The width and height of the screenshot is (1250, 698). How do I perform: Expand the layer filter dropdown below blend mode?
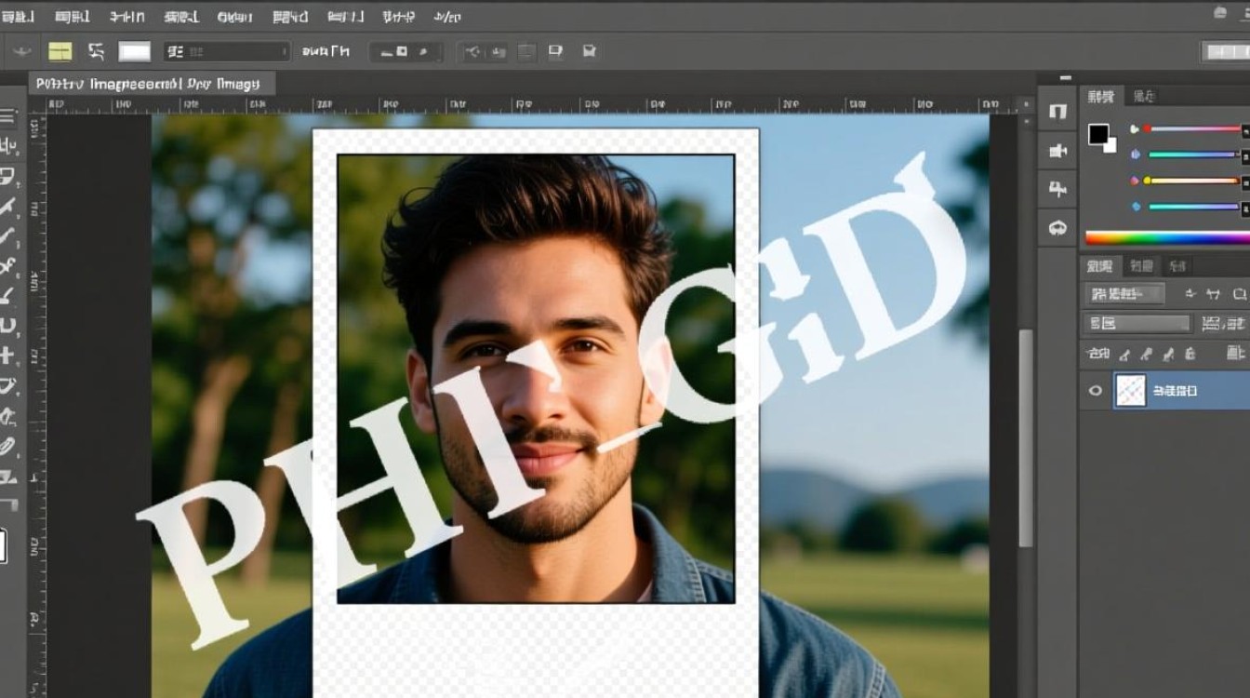(x=1137, y=324)
